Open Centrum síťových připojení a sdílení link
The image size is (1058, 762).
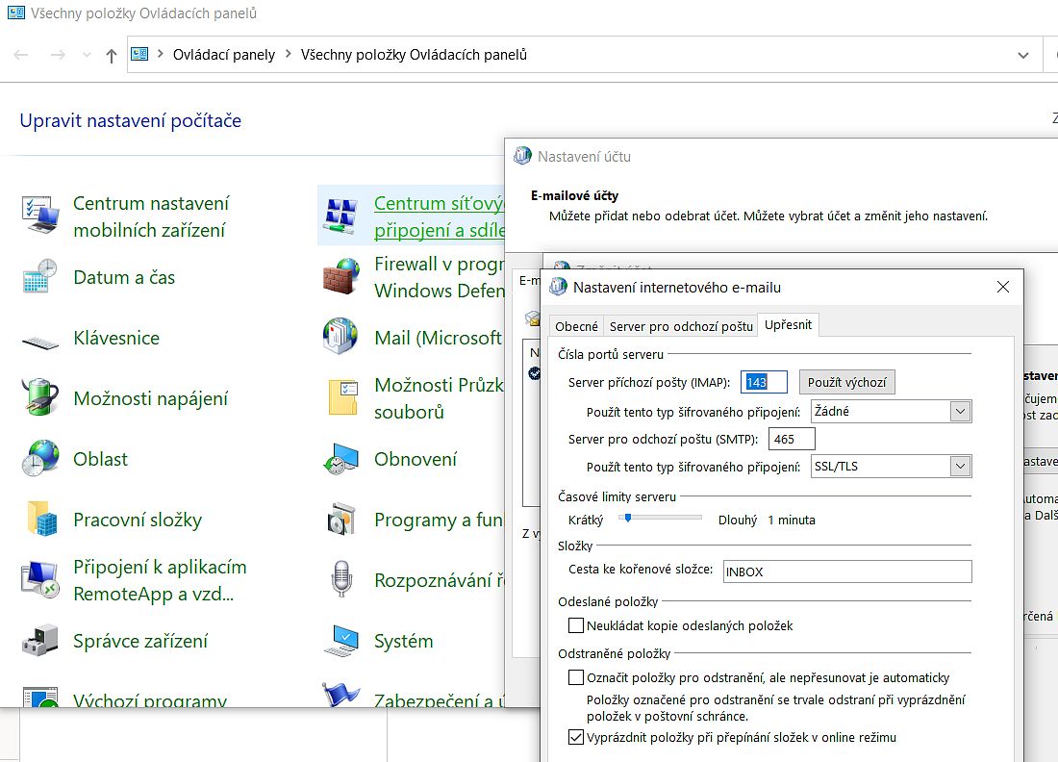click(x=439, y=216)
